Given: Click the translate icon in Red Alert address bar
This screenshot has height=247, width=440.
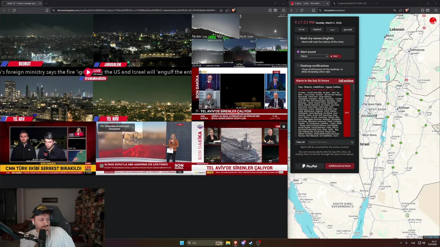Looking at the screenshot, I should (395, 10).
